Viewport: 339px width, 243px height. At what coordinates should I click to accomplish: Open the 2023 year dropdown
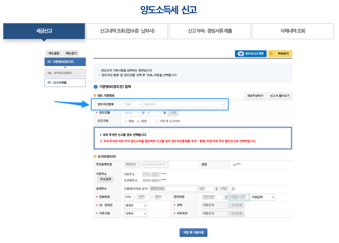click(x=132, y=113)
